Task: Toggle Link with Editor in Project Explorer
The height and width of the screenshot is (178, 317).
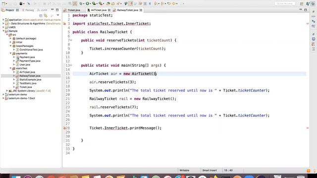Action: 46,15
